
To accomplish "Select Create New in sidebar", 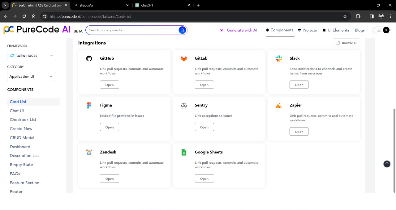I will 21,128.
